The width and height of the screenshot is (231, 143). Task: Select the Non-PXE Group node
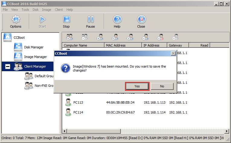point(44,86)
